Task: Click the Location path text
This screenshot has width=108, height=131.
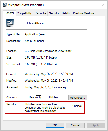Action: pos(48,51)
